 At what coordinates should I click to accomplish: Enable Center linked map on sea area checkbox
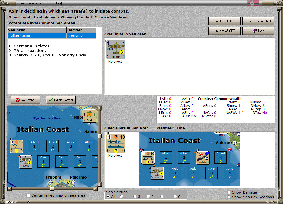point(28,195)
